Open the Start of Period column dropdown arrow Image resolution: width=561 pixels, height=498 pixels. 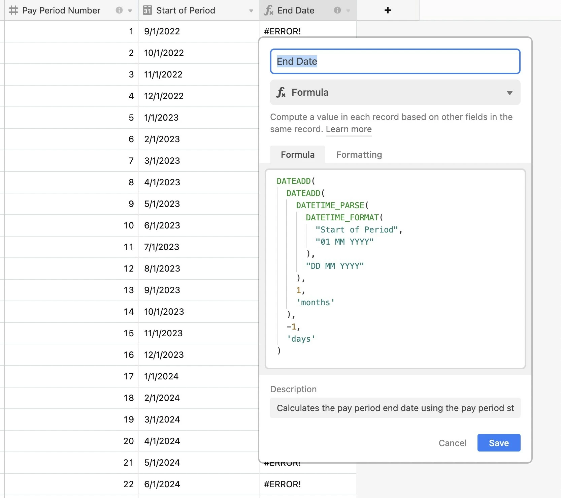click(x=251, y=11)
